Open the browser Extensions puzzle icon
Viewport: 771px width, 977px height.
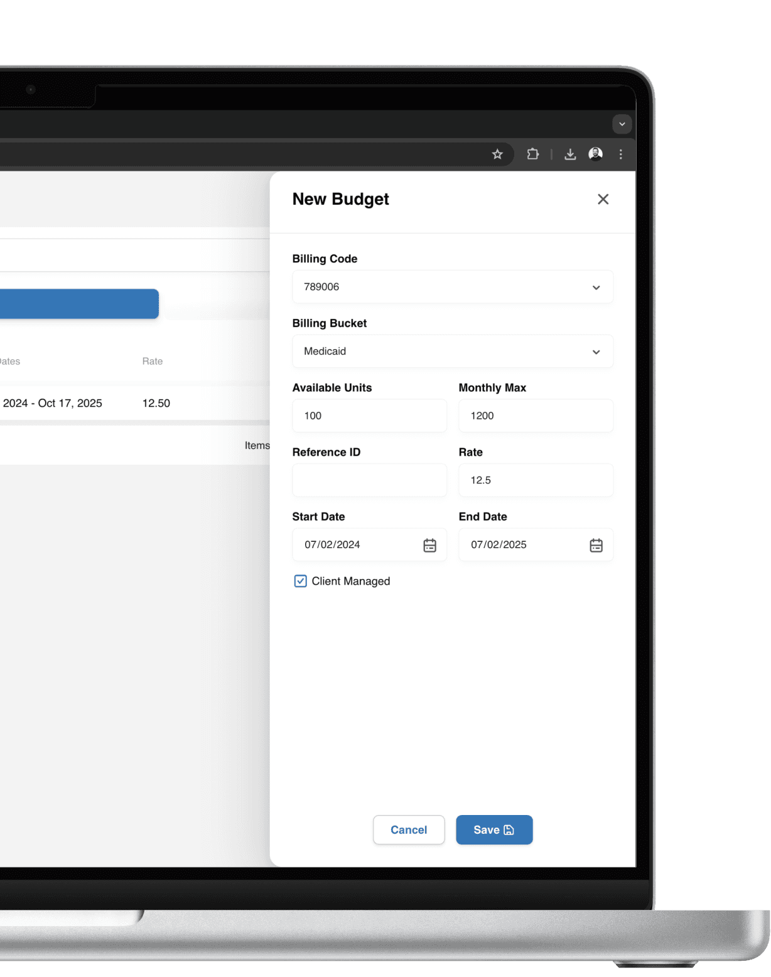tap(533, 154)
